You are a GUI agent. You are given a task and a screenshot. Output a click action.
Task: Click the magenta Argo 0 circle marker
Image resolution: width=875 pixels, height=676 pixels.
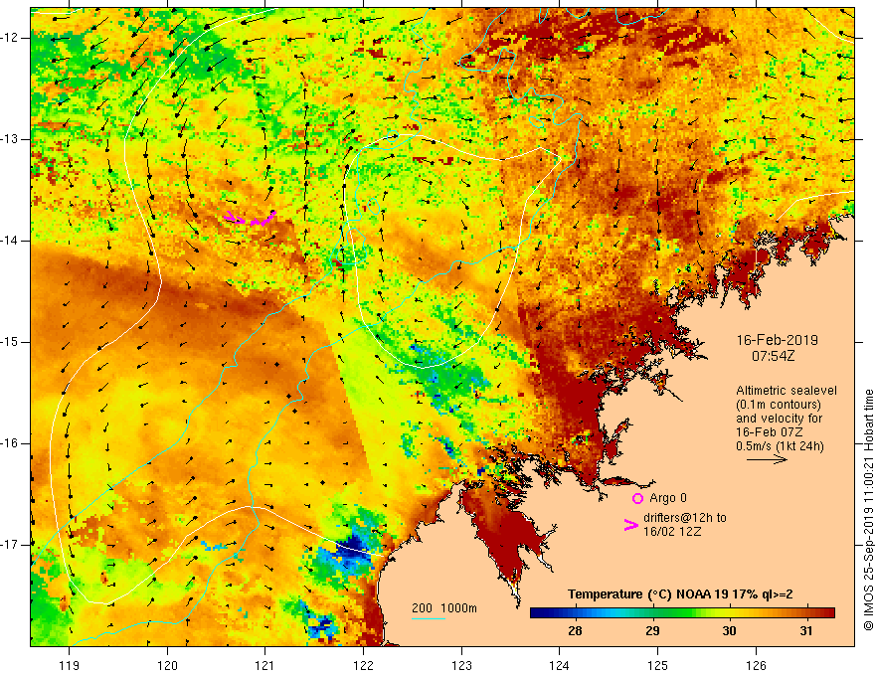click(637, 498)
